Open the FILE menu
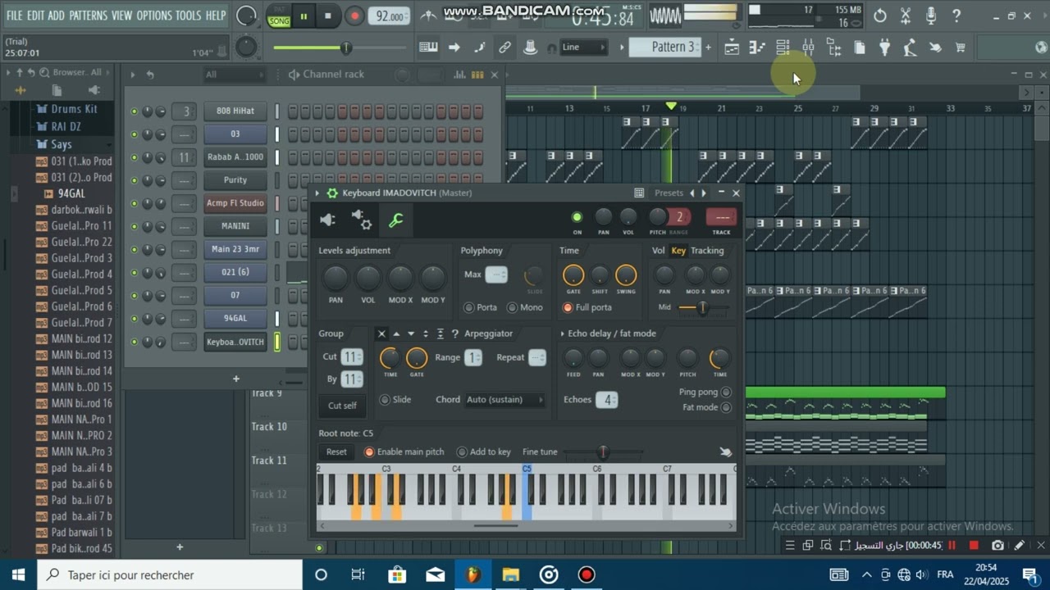The image size is (1050, 590). pyautogui.click(x=15, y=16)
